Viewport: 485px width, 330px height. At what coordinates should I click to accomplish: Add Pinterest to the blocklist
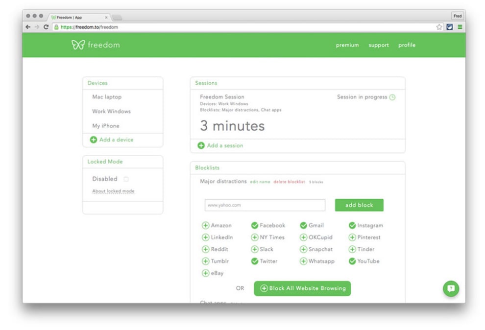click(x=352, y=237)
